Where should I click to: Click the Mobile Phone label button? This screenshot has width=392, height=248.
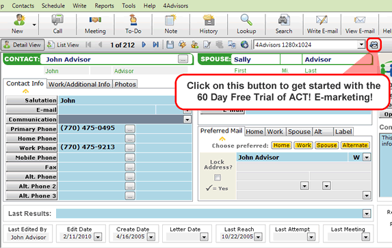31,158
